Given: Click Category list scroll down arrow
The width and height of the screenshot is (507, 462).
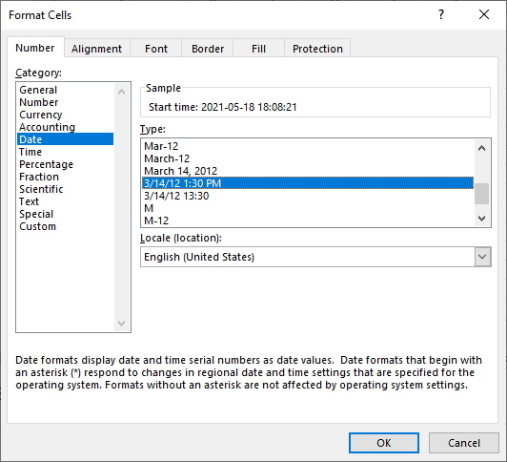Looking at the screenshot, I should click(x=122, y=323).
